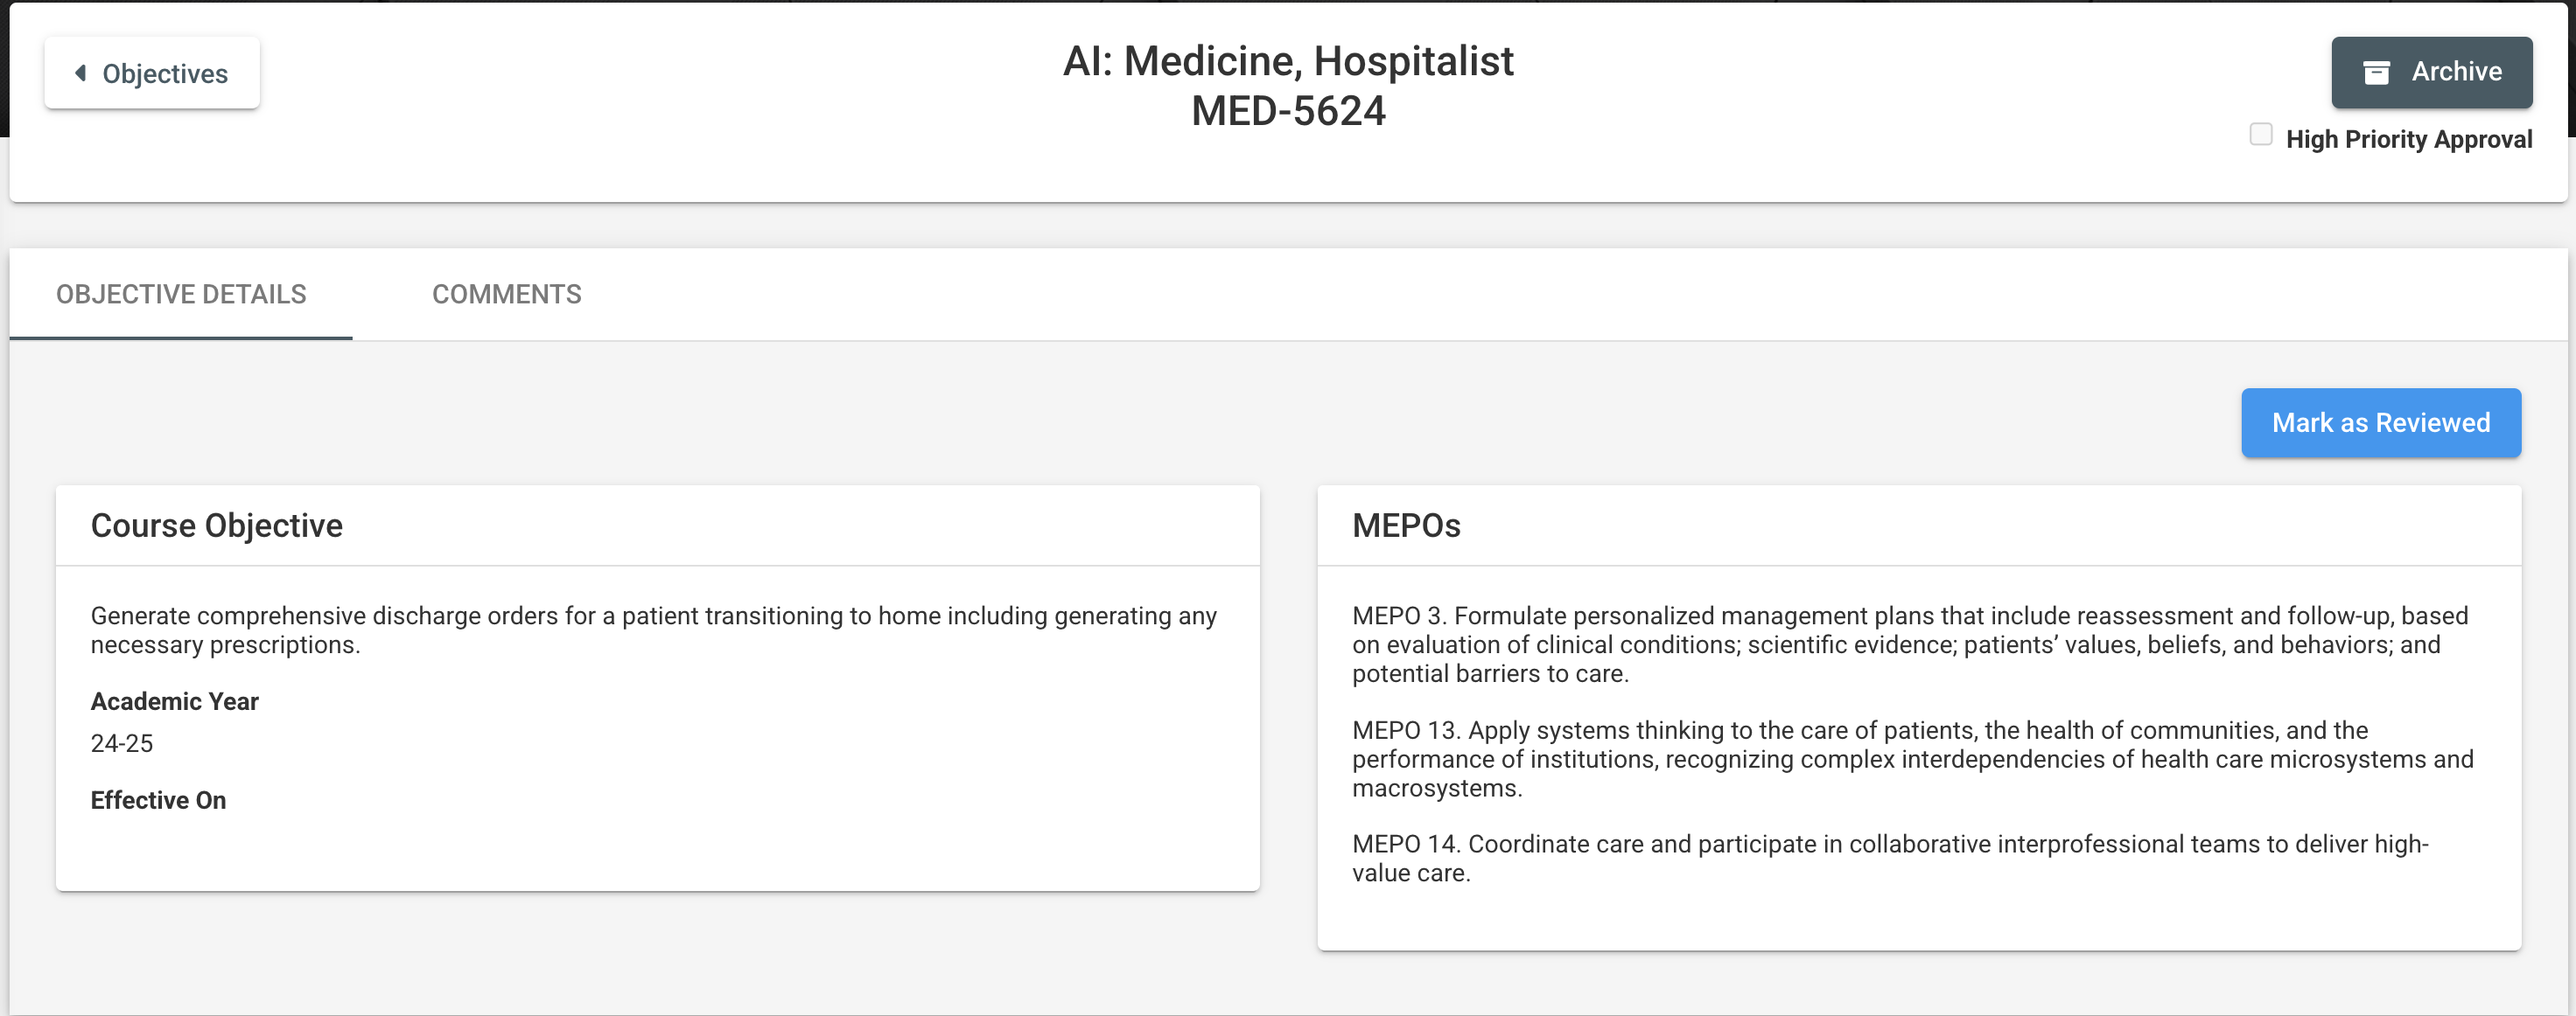
Task: Click the course code MED-5624
Action: 1288,111
